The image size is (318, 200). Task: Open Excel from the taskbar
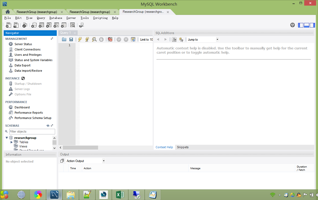(x=120, y=195)
